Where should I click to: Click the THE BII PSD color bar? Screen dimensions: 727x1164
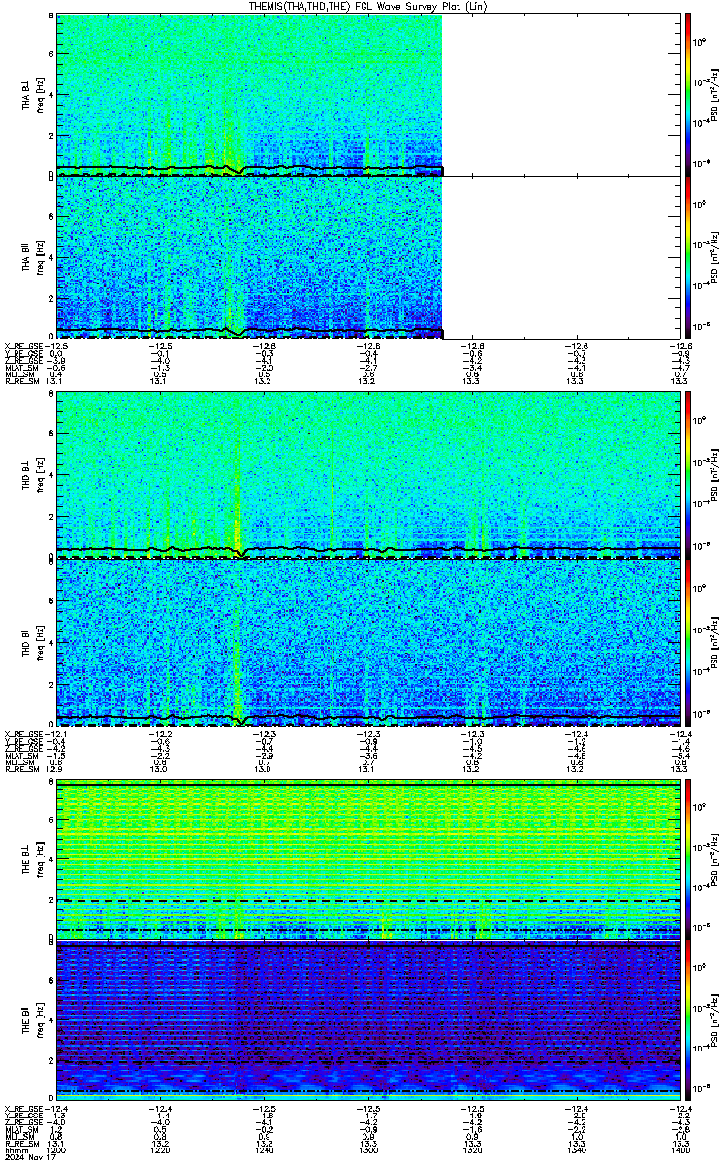[x=687, y=1018]
